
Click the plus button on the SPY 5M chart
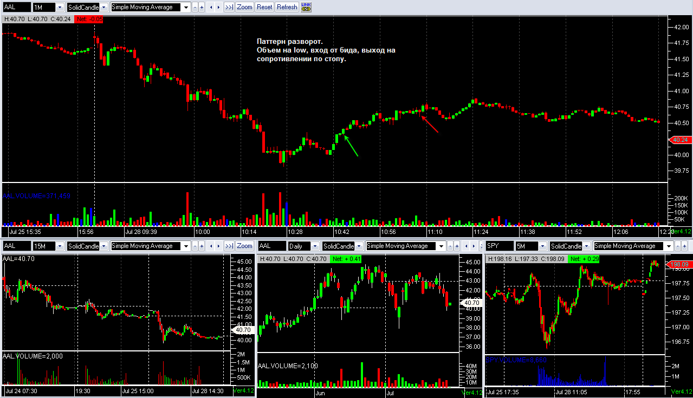[x=685, y=246]
